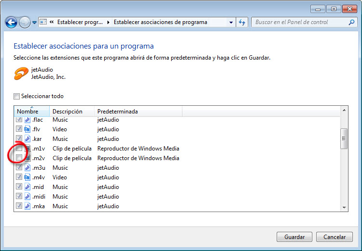Click the Guardar button
362x251 pixels.
(x=295, y=237)
